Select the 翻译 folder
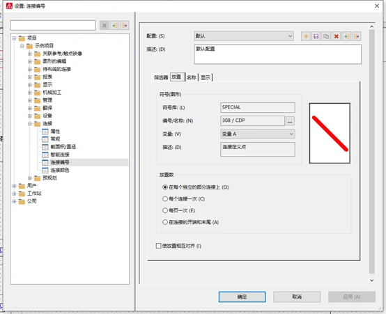Screen dimensions: 386x314 (47, 108)
